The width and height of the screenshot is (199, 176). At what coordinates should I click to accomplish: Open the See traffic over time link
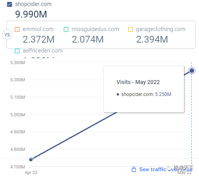tap(166, 169)
